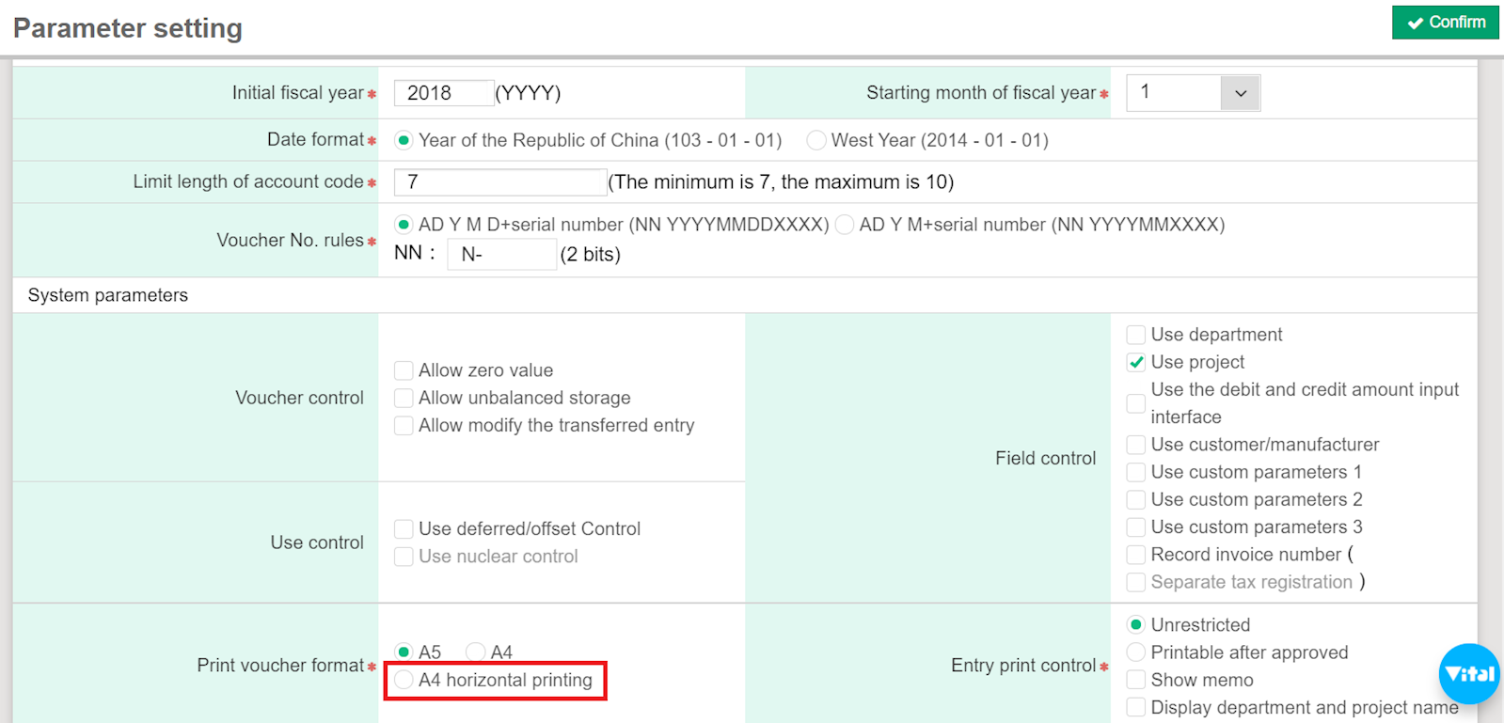Check the Use department option
Image resolution: width=1504 pixels, height=723 pixels.
point(1136,335)
